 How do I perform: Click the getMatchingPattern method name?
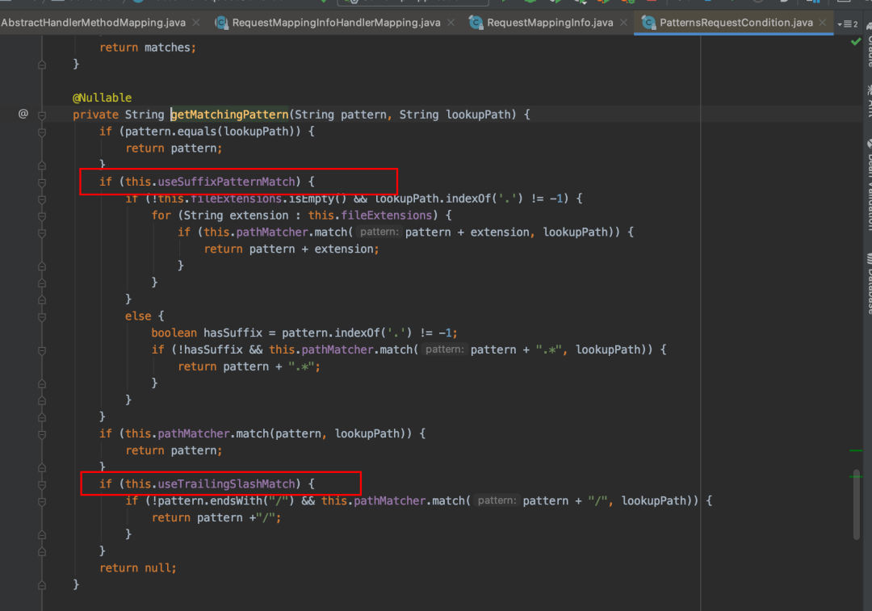[x=229, y=115]
